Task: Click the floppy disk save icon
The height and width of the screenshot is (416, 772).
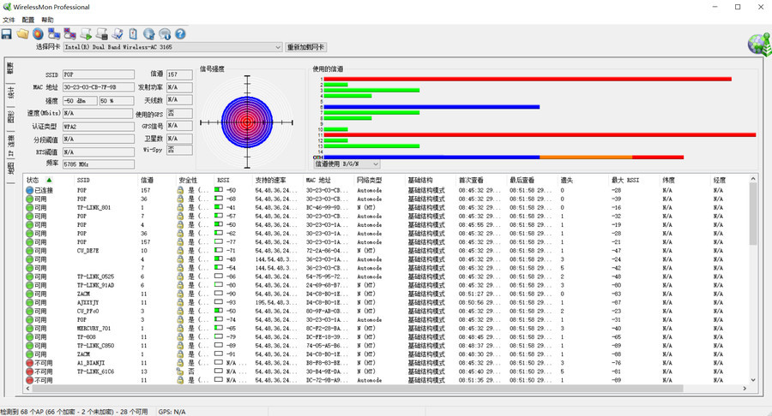Action: point(7,34)
